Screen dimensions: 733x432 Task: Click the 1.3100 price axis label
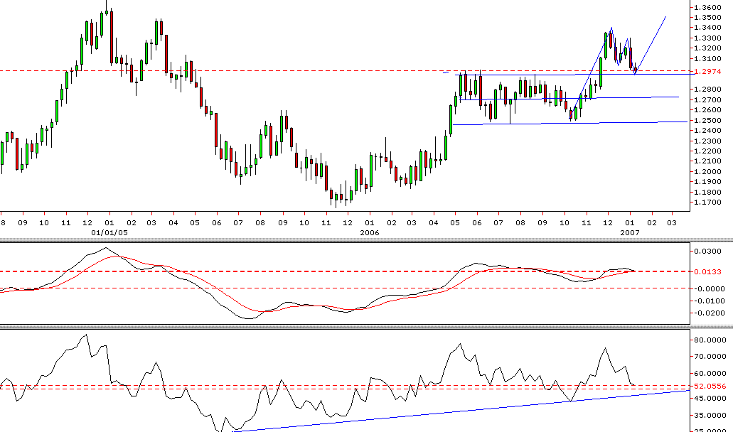707,59
